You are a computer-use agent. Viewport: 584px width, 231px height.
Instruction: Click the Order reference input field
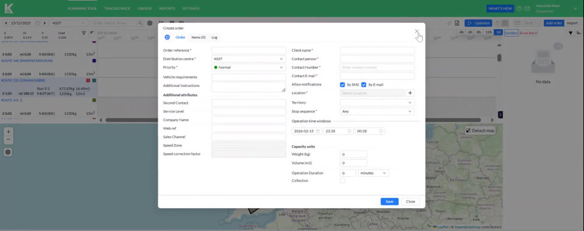tap(248, 50)
